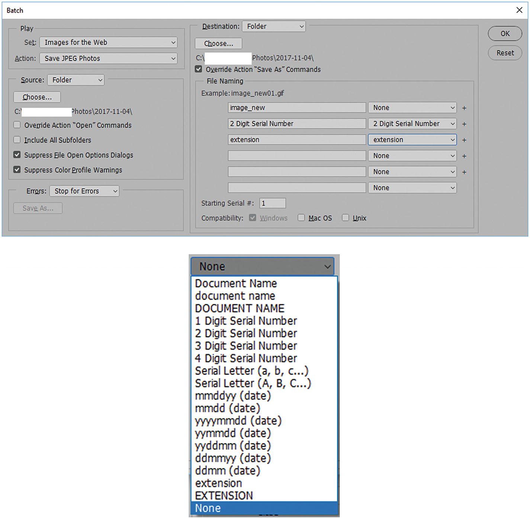Click the plus sign beside the 2 Digit Serial Number row
This screenshot has height=519, width=530.
(x=464, y=124)
